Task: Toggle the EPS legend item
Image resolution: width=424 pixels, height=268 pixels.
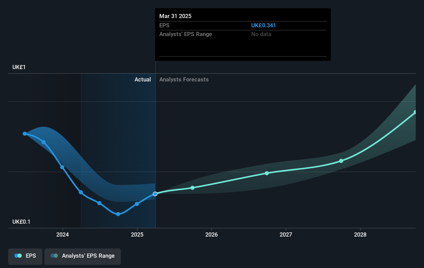Action: [25, 256]
